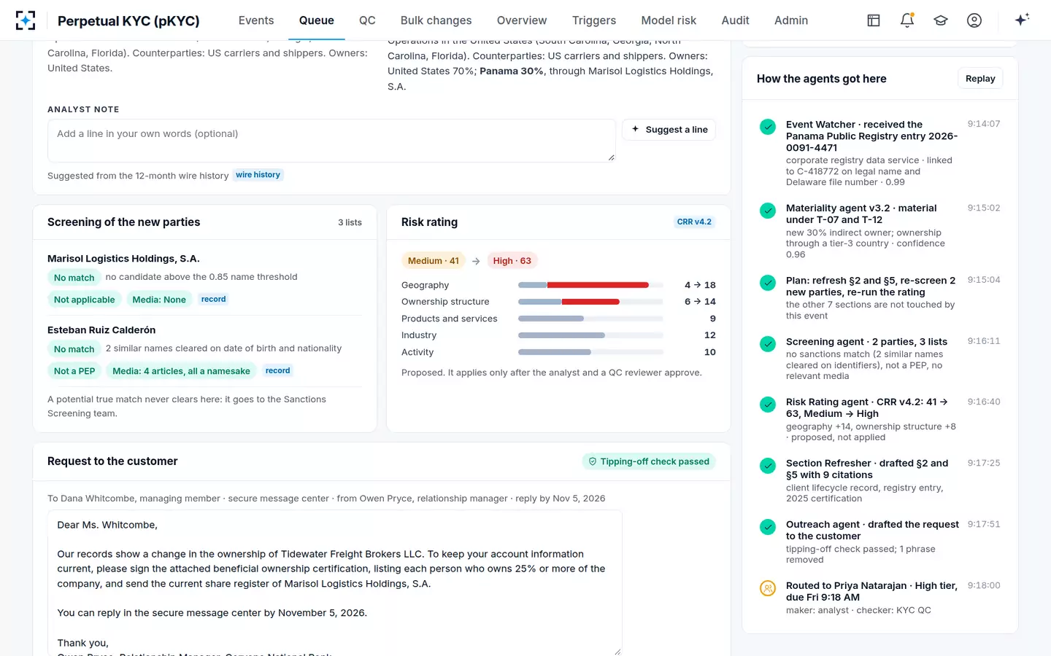Image resolution: width=1051 pixels, height=656 pixels.
Task: Click the Tipping-off check passed badge
Action: (649, 461)
